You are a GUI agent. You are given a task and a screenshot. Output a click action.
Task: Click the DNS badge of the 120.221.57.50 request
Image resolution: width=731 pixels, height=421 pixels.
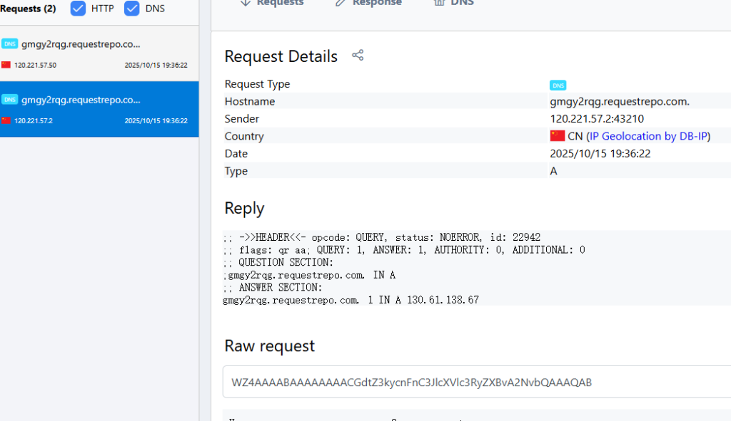(x=9, y=43)
